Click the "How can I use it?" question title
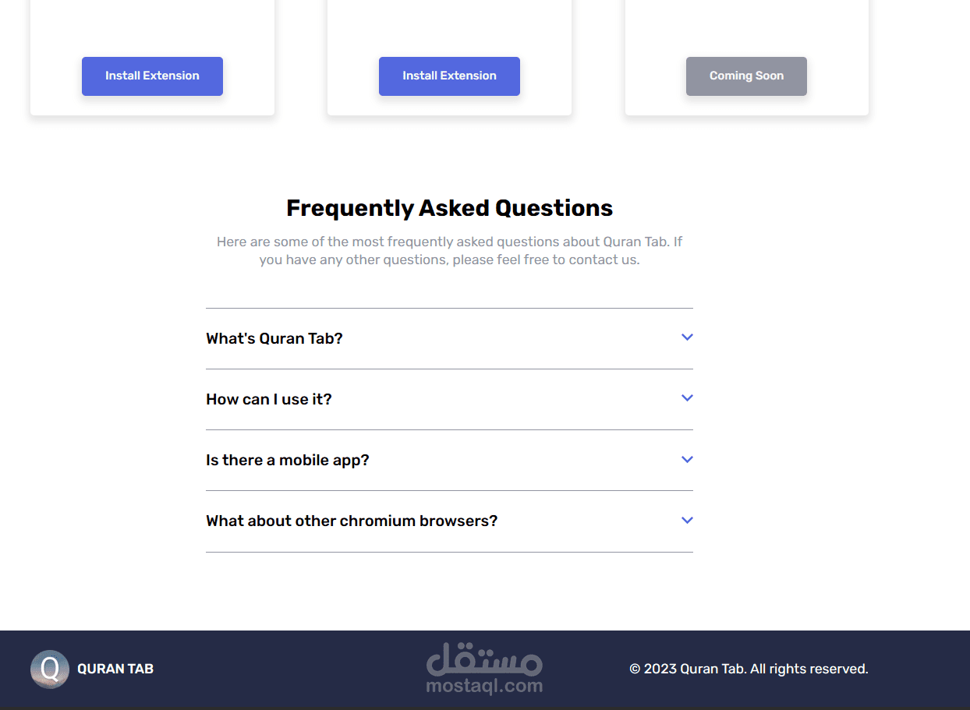The width and height of the screenshot is (970, 710). 269,399
